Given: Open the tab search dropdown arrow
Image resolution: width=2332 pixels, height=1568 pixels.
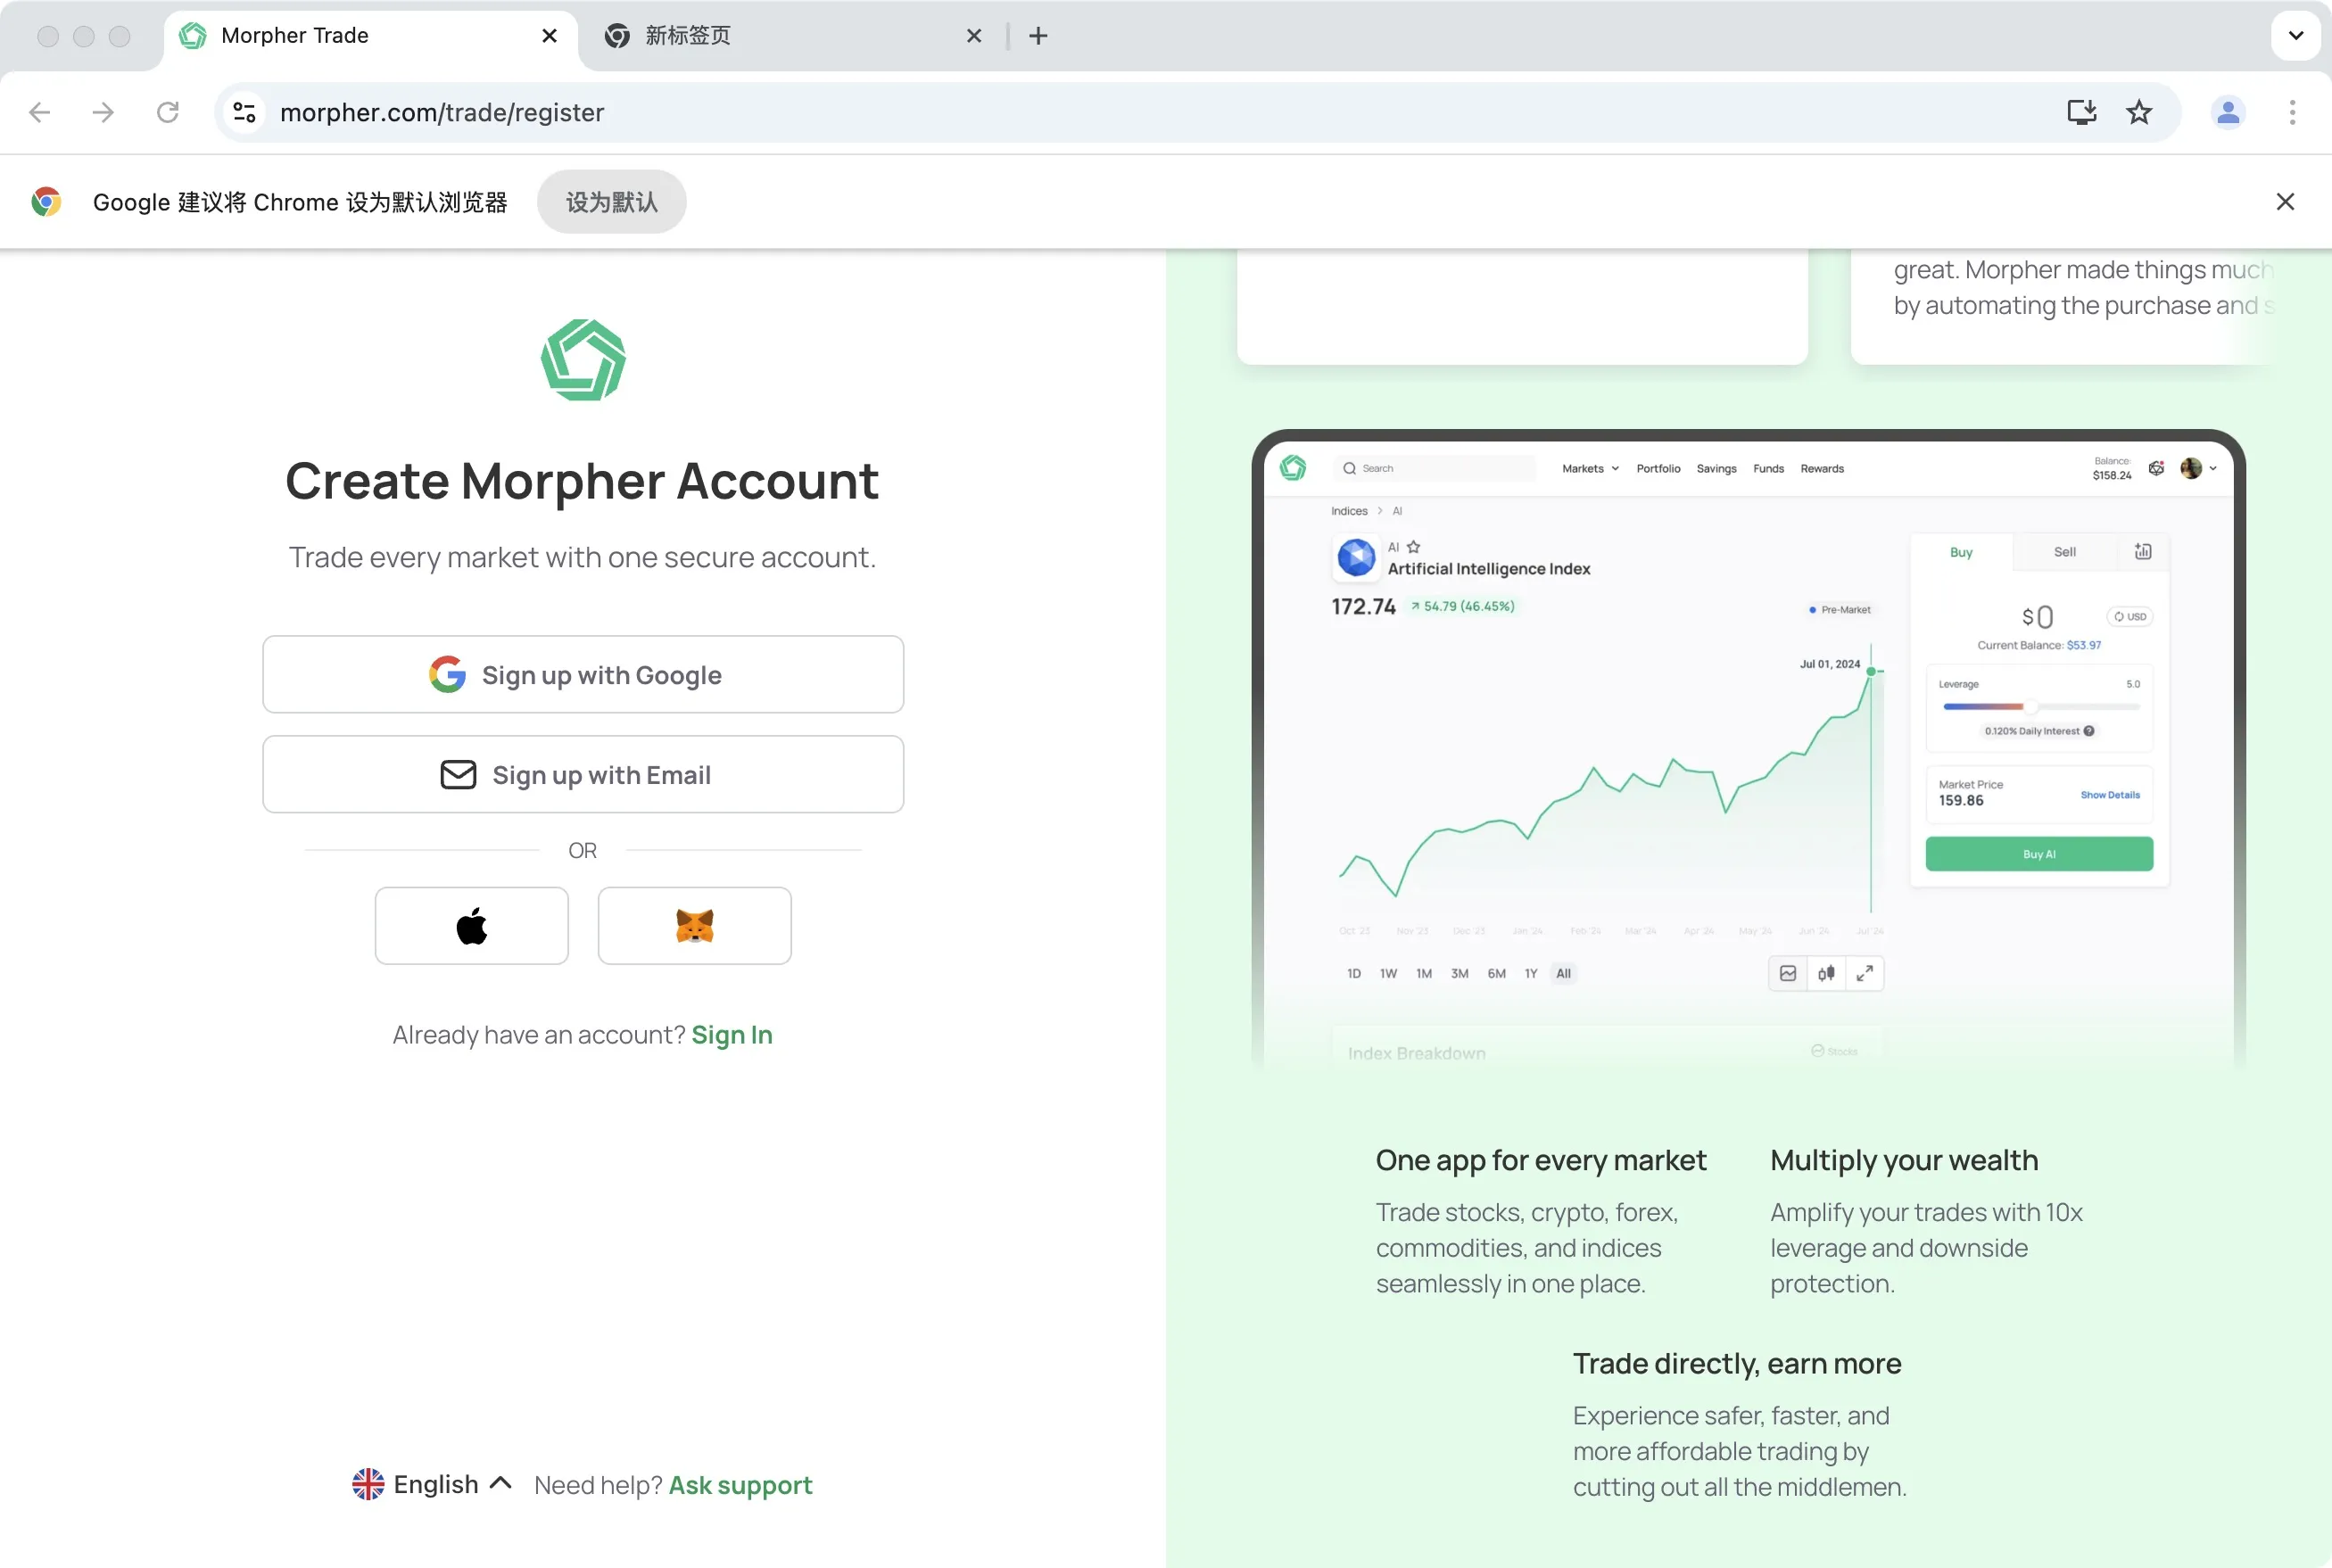Looking at the screenshot, I should [2296, 36].
